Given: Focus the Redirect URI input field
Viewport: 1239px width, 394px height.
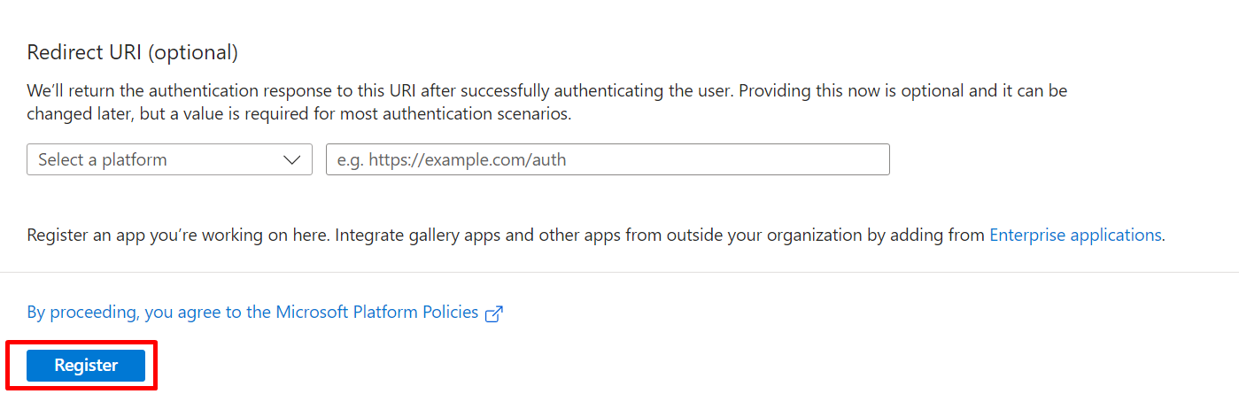Looking at the screenshot, I should click(x=608, y=160).
